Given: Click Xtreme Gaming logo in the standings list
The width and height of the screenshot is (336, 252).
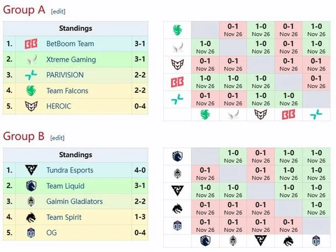Looking at the screenshot, I should pos(31,60).
